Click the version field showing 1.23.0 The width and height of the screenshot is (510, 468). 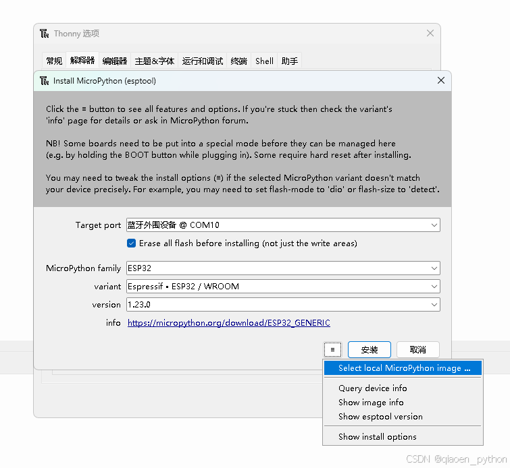pyautogui.click(x=283, y=305)
